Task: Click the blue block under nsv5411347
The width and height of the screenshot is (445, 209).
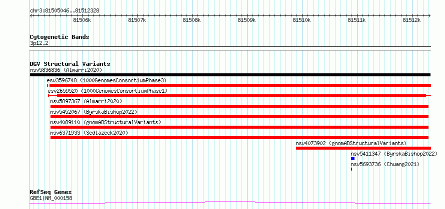Action: (353, 159)
